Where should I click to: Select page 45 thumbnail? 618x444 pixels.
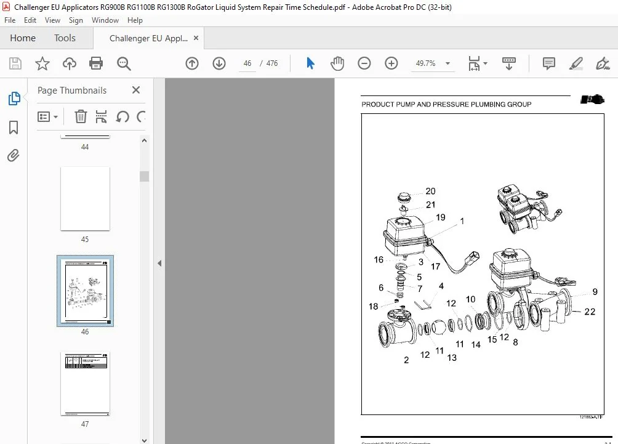(x=85, y=199)
